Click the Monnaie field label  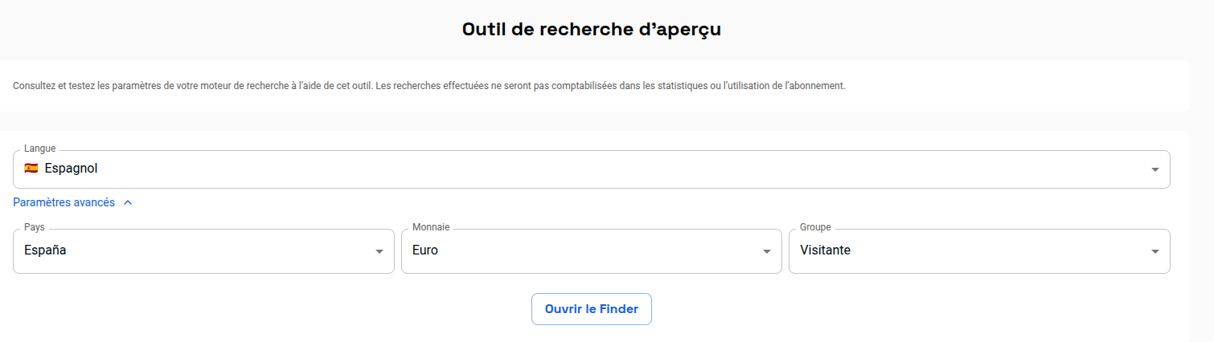point(431,227)
